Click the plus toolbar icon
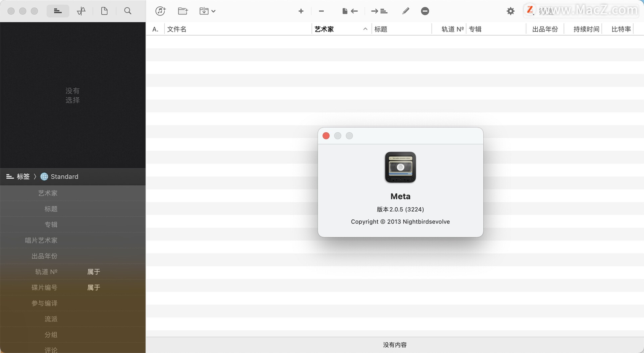Image resolution: width=644 pixels, height=353 pixels. coord(301,11)
